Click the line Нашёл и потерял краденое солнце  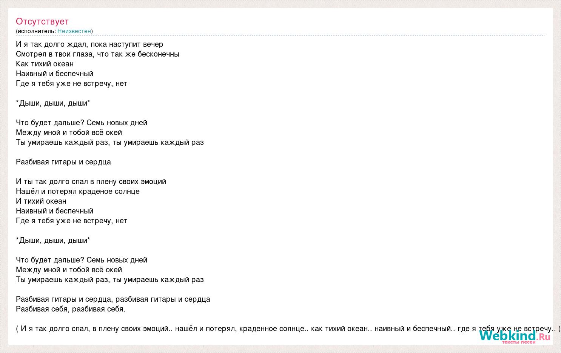tap(78, 191)
